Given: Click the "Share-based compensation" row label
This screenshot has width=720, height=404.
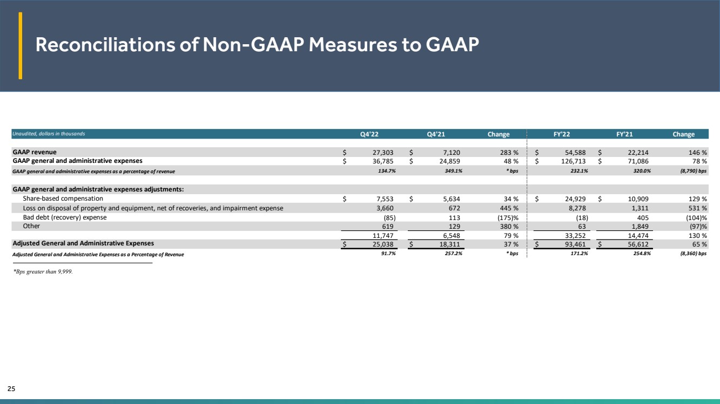Looking at the screenshot, I should point(63,198).
